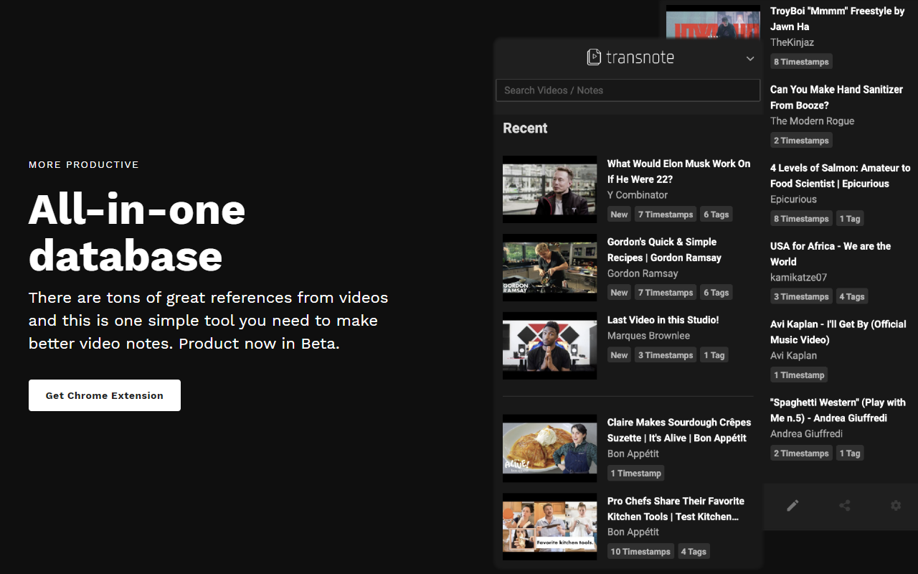918x574 pixels.
Task: Open 'Can You Make Hand Sanitizer From Booze?'
Action: [836, 98]
